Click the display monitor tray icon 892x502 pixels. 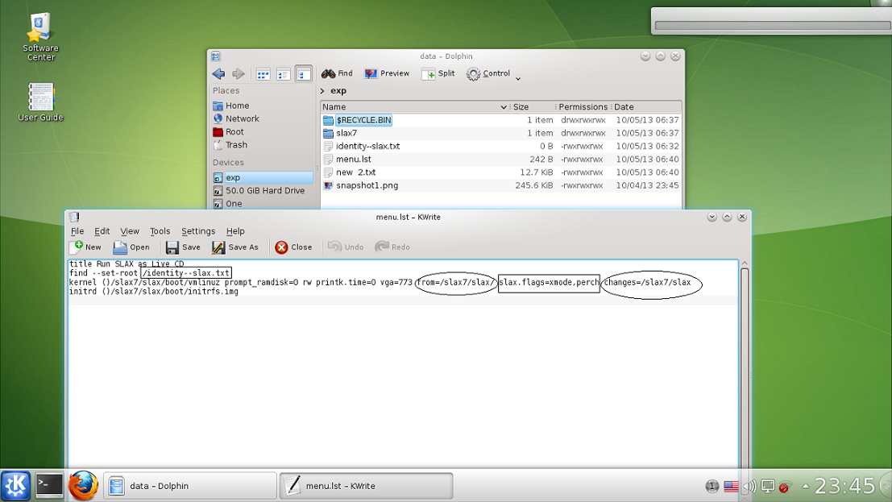768,487
